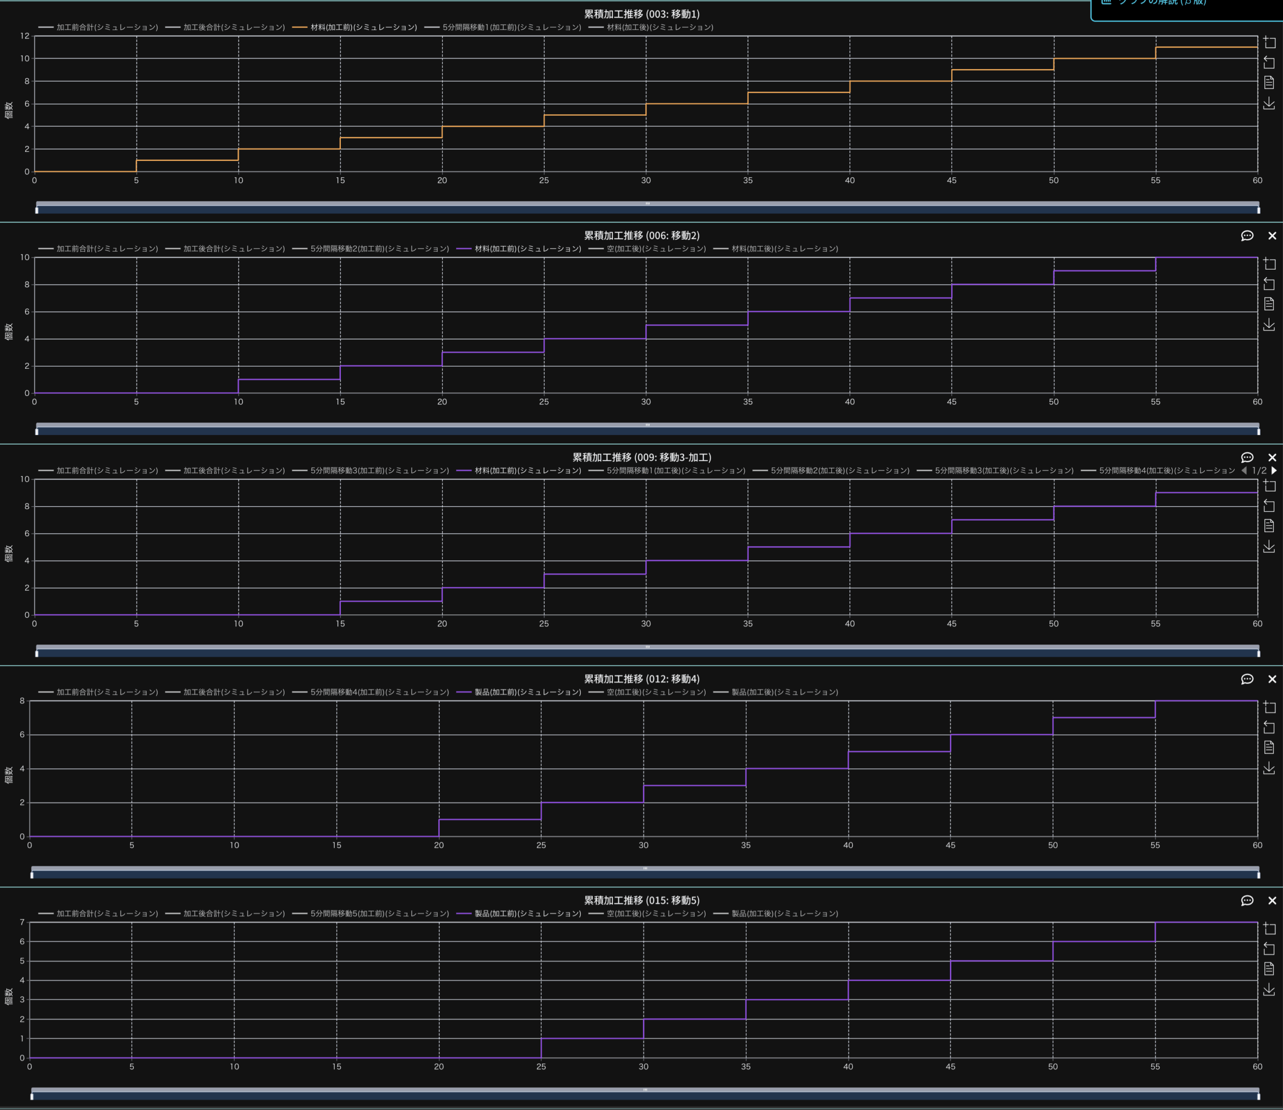Toggle 材料(加工前) legend in 移動1 chart
The image size is (1283, 1110).
(363, 27)
